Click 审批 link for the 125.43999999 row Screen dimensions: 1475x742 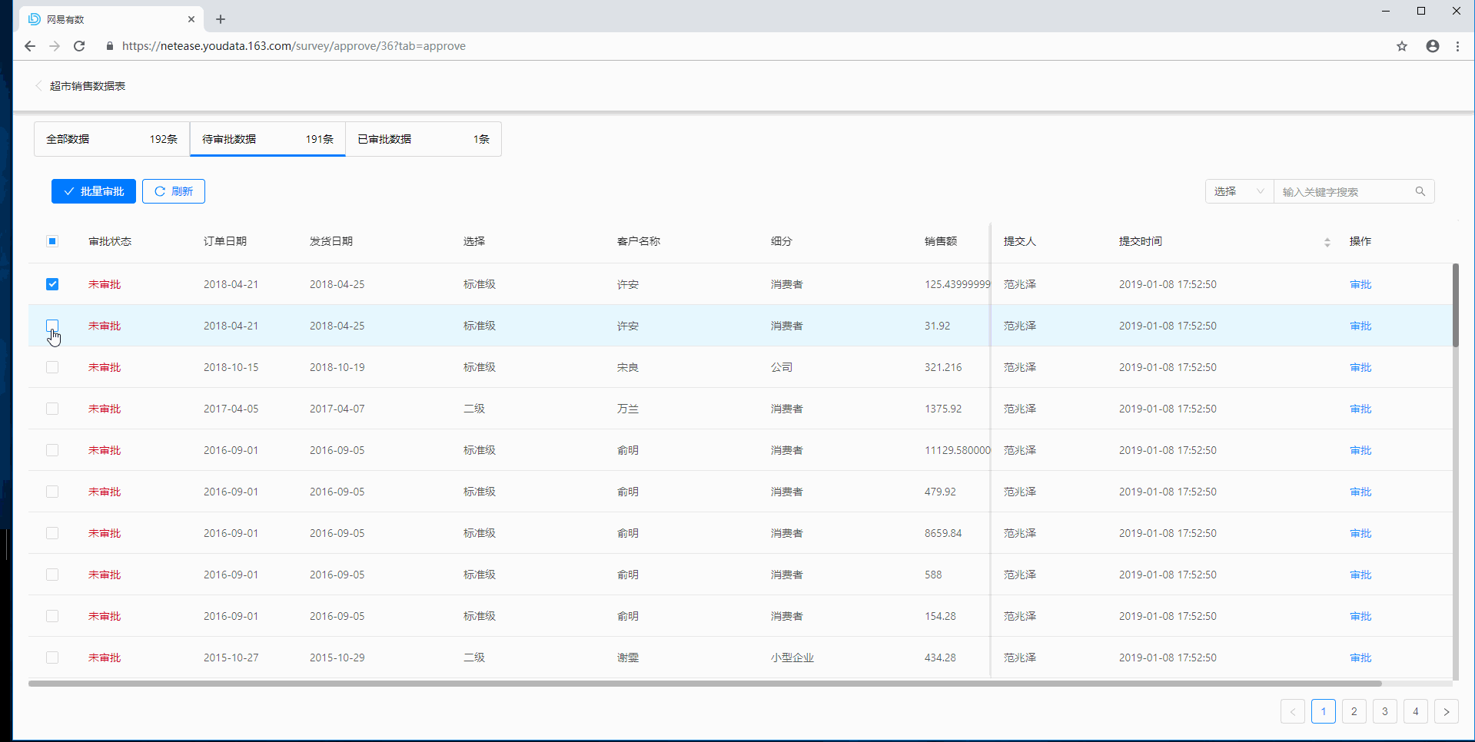coord(1360,284)
